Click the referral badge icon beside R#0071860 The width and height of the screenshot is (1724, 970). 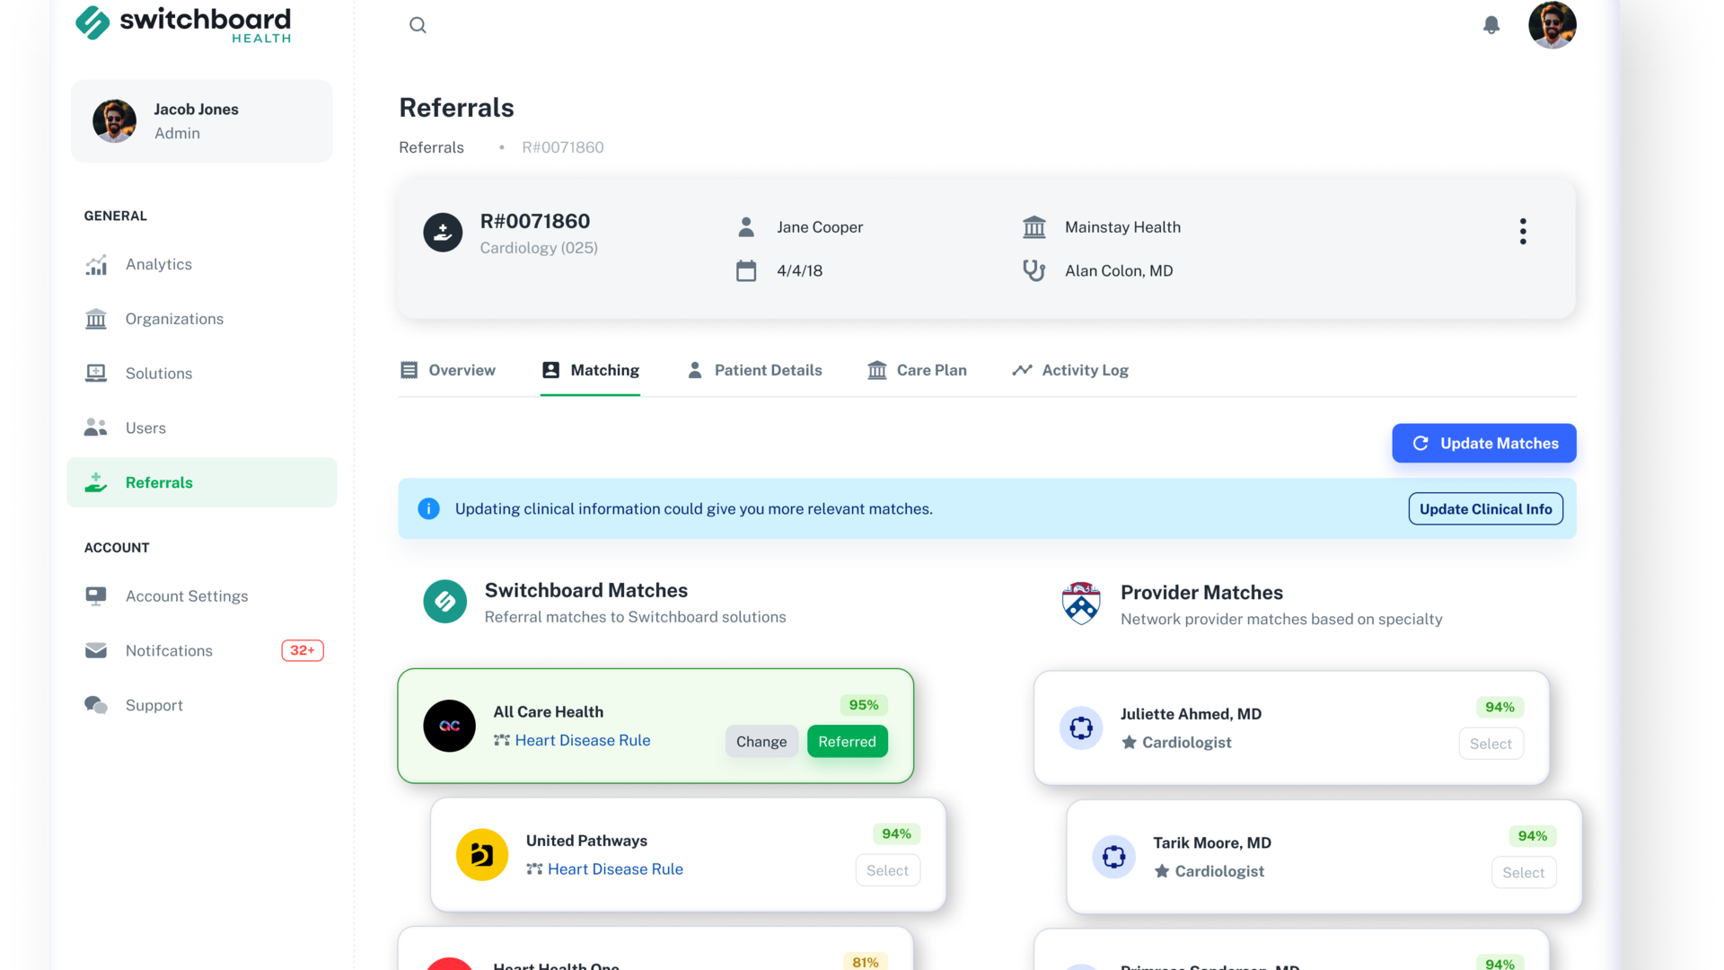coord(443,233)
